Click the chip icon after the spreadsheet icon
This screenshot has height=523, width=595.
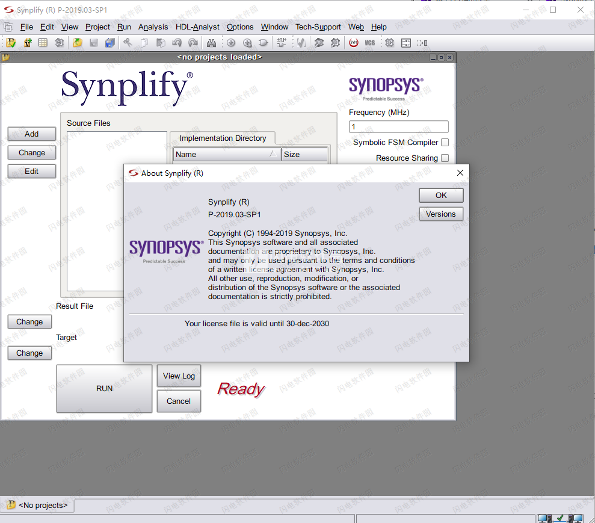[x=59, y=43]
